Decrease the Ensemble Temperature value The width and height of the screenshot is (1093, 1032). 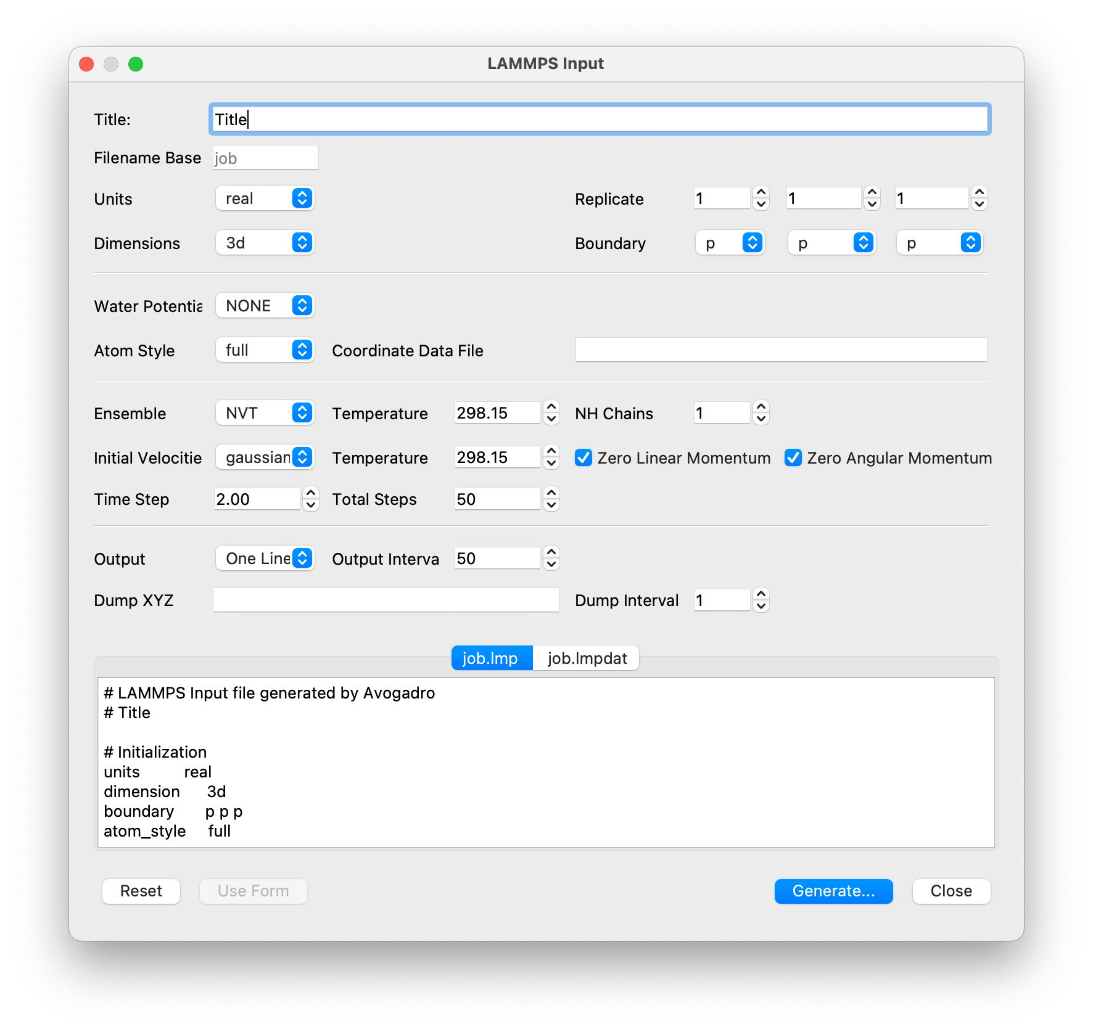pos(551,419)
